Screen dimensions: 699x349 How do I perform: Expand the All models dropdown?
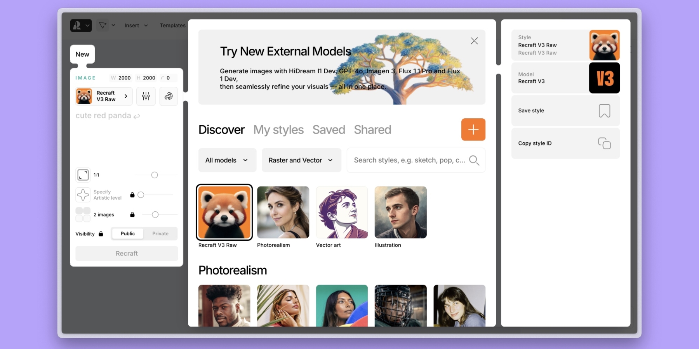coord(227,160)
